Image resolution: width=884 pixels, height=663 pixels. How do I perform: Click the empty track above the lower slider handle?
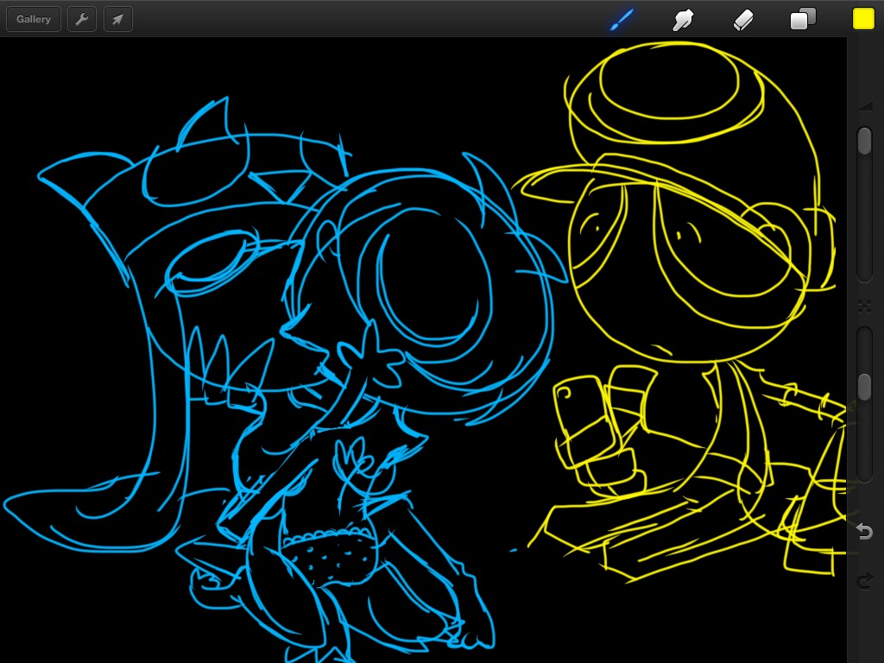pyautogui.click(x=864, y=350)
